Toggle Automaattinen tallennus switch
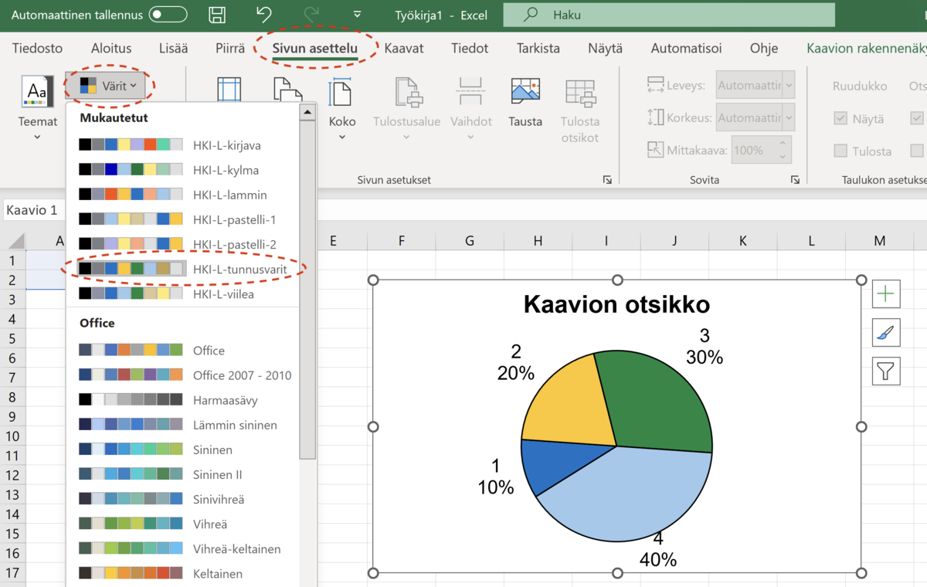Screen dimensions: 927x587 click(x=168, y=15)
